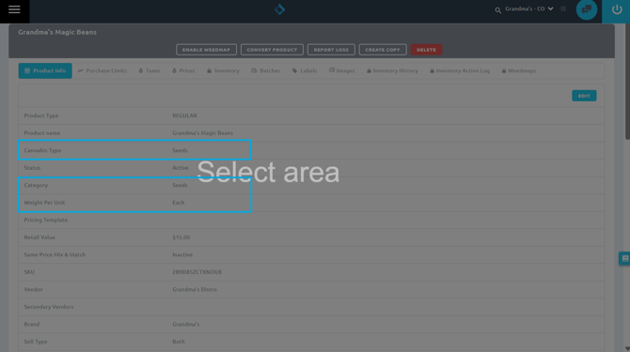This screenshot has width=630, height=352.
Task: Click the SKU value 2B9D85ZCTXNOU8
Action: 197,272
